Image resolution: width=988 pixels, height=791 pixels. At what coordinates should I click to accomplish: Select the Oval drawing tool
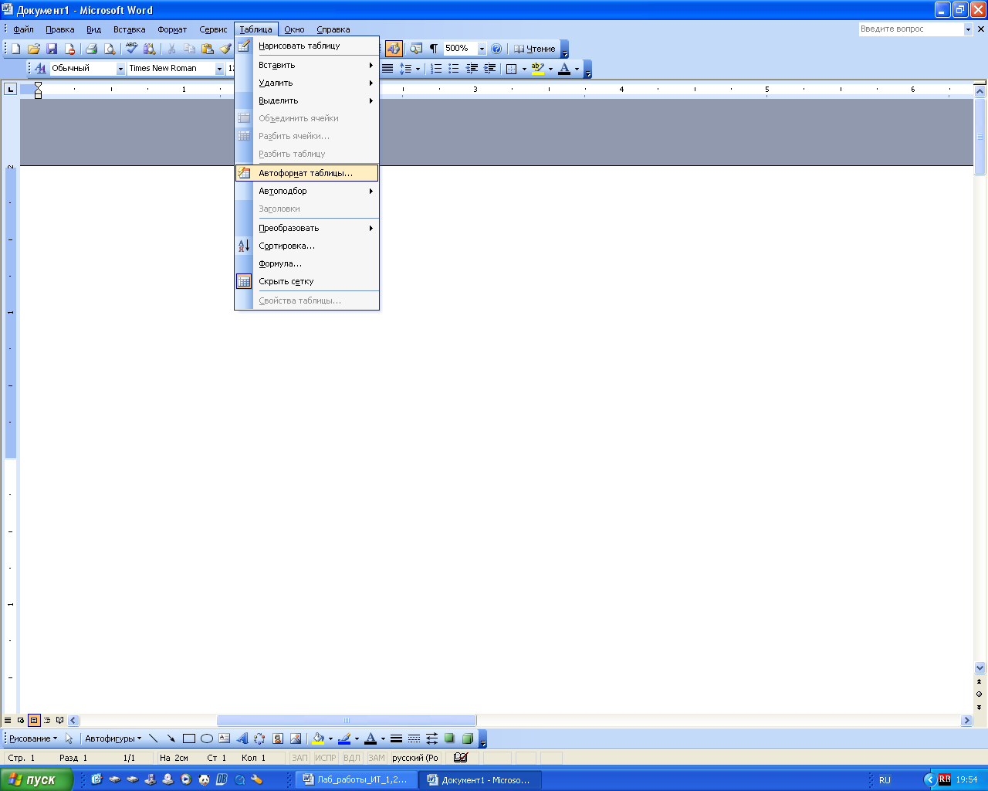pyautogui.click(x=206, y=738)
